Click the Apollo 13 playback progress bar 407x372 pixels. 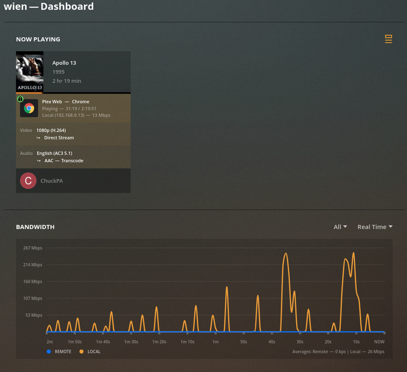[73, 93]
